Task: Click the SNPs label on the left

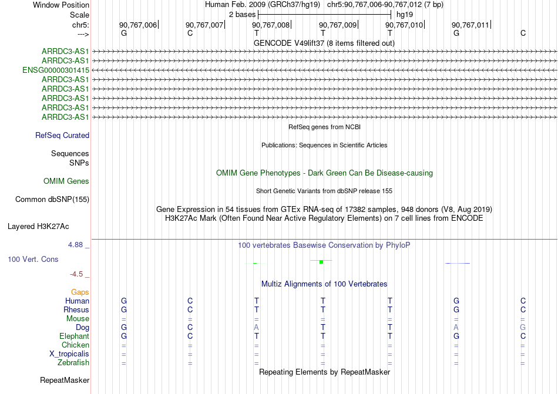Action: click(x=79, y=163)
